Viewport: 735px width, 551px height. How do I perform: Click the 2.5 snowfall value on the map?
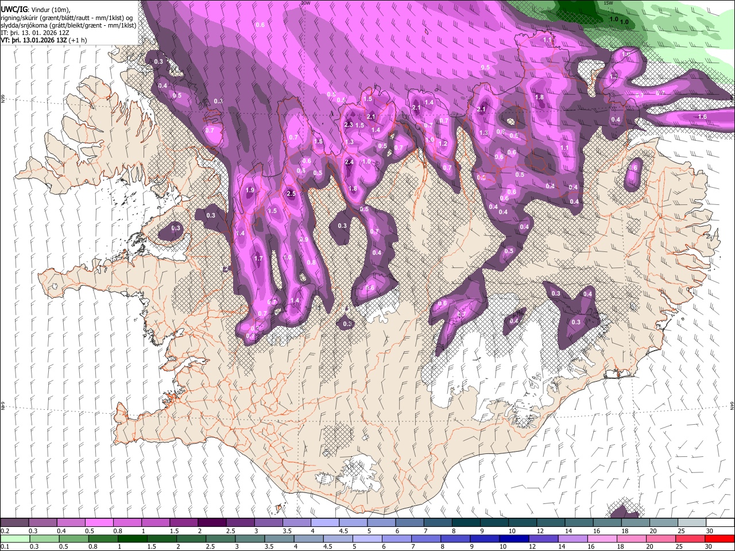[x=291, y=194]
